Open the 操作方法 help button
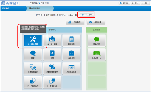Screen dimensions: 151x92 pos(124,3)
